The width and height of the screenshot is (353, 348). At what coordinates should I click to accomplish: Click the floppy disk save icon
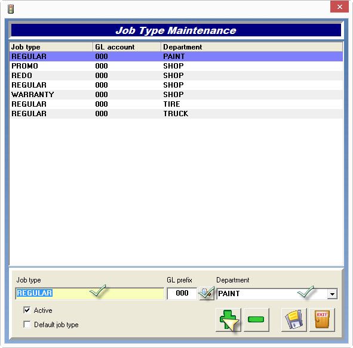tap(294, 319)
